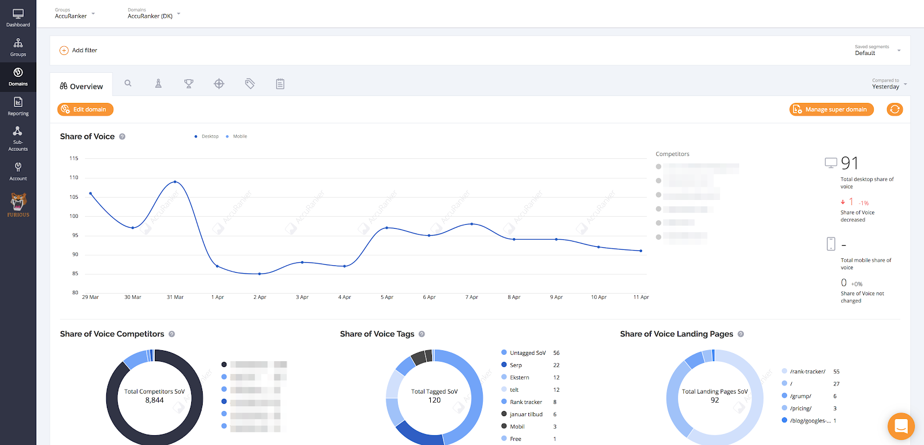Click the orange refresh button
924x445 pixels.
(x=895, y=109)
